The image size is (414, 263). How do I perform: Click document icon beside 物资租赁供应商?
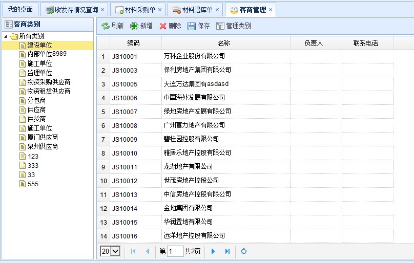tap(23, 92)
